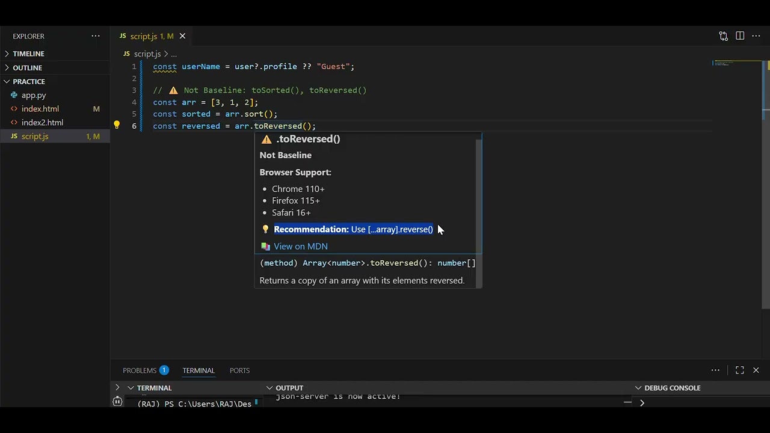This screenshot has height=433, width=770.
Task: Click the JS file icon for script.js in explorer
Action: coord(14,136)
